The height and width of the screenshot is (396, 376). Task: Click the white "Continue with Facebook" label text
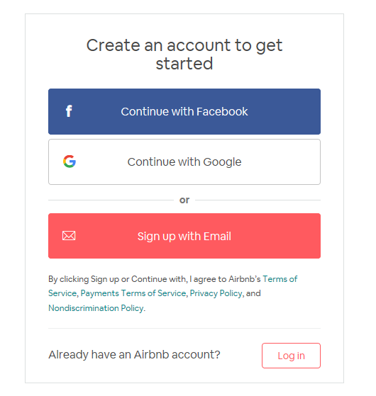click(x=184, y=112)
